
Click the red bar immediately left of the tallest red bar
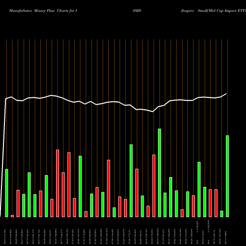(x=52, y=208)
